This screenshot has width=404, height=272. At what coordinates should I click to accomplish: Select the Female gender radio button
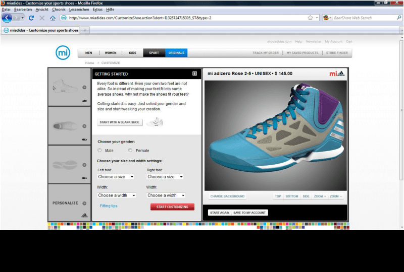(x=130, y=151)
